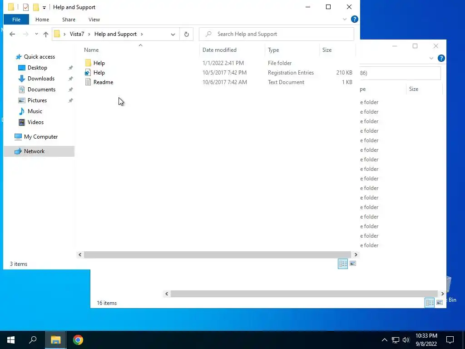465x349 pixels.
Task: Open the File ribbon tab
Action: coord(16,20)
